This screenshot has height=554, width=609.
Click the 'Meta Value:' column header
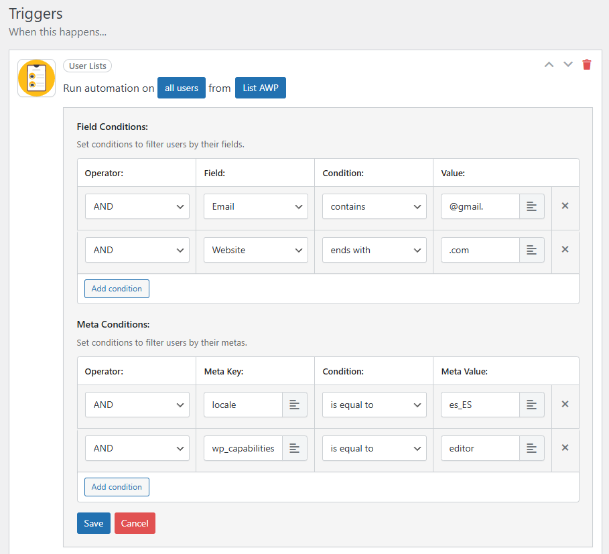point(464,372)
